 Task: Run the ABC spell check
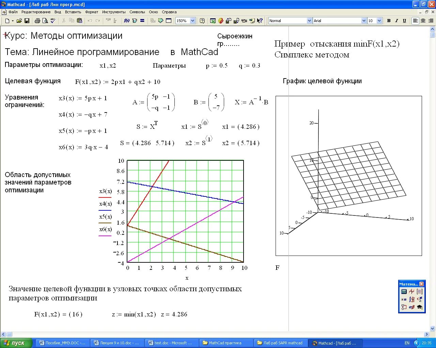pyautogui.click(x=52, y=21)
